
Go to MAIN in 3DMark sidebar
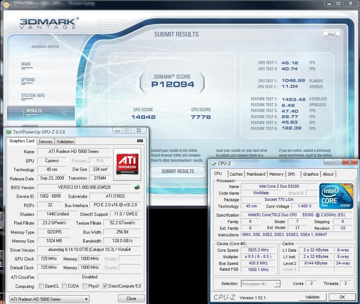click(26, 64)
